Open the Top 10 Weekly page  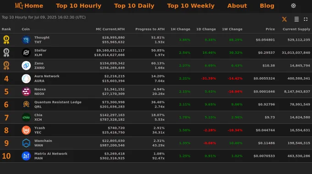coord(190,6)
